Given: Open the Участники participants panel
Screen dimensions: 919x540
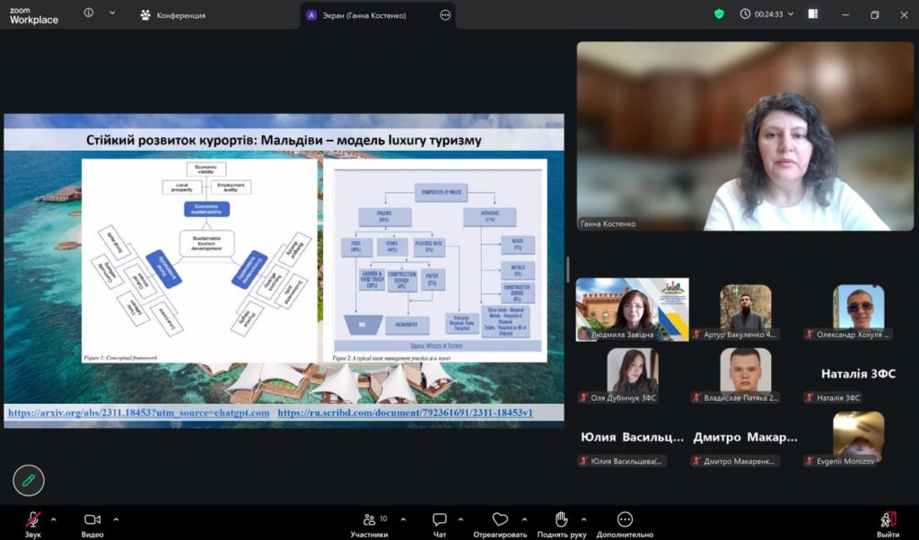Looking at the screenshot, I should (369, 519).
